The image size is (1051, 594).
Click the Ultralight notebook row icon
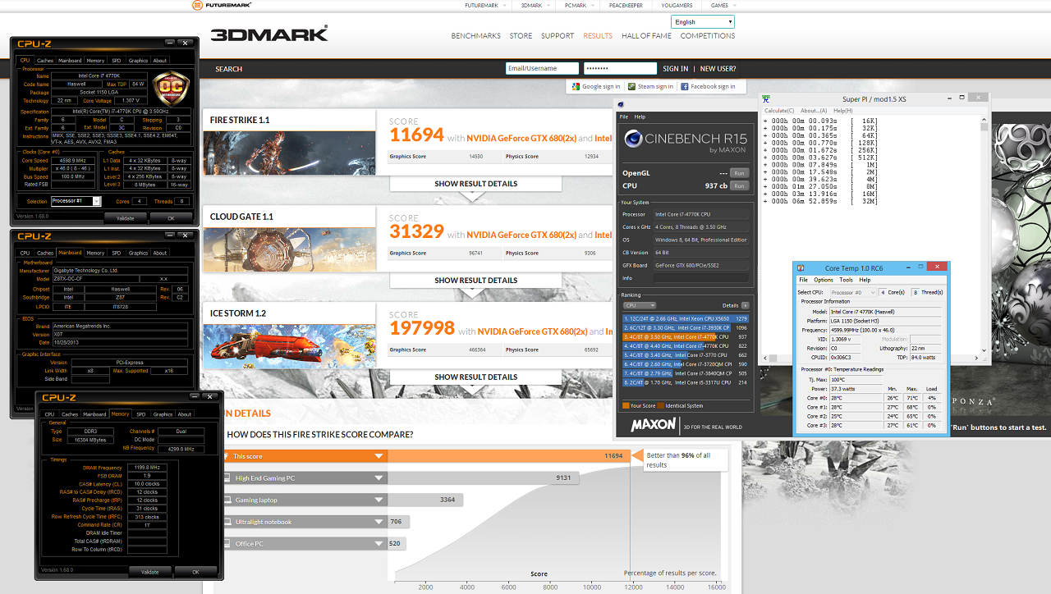227,522
